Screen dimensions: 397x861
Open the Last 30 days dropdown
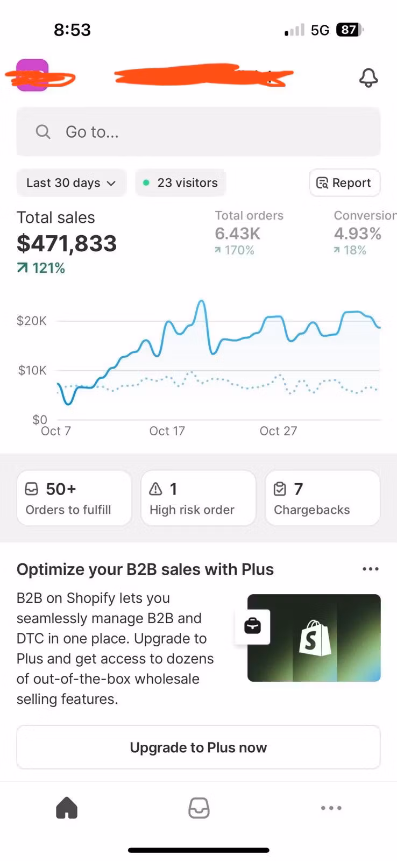(72, 183)
